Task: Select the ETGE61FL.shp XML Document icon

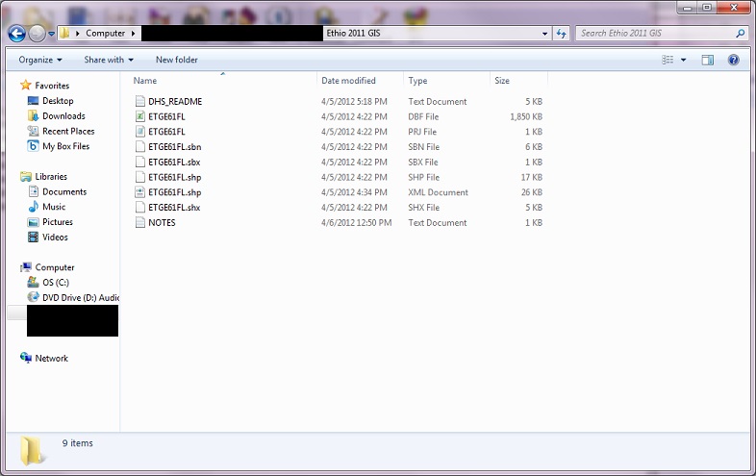Action: [140, 192]
